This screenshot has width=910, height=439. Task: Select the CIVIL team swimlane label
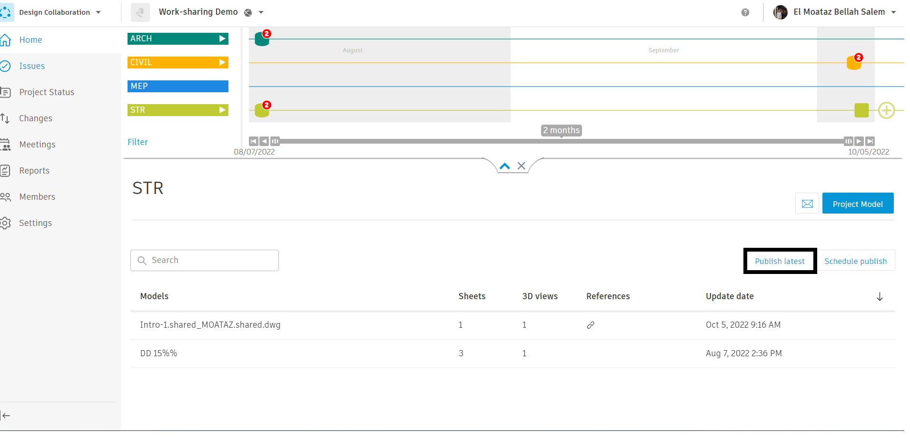coord(178,62)
